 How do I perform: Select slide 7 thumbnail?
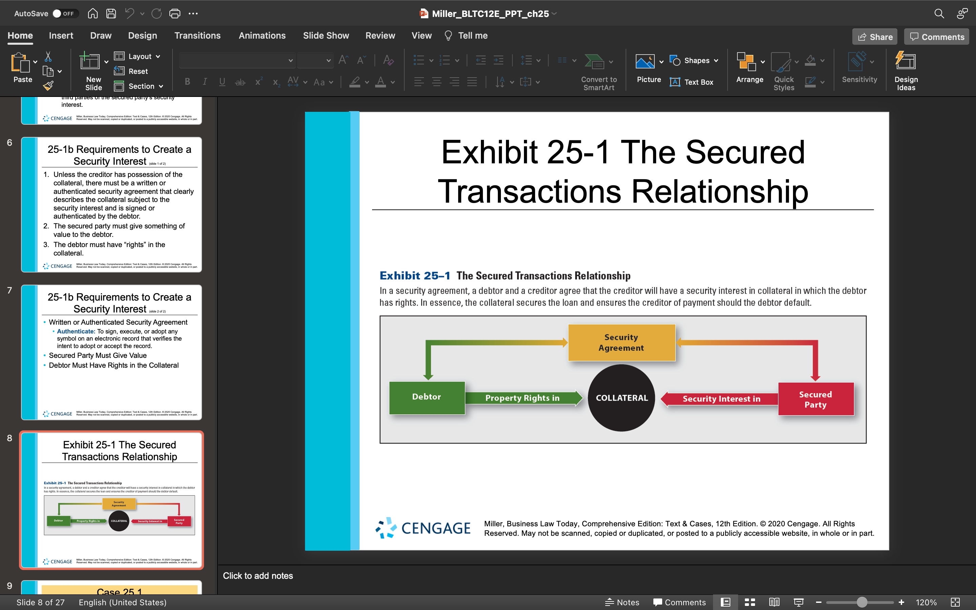pos(111,352)
